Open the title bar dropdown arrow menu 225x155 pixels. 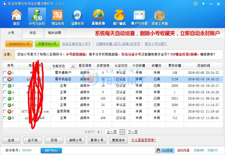pos(203,4)
